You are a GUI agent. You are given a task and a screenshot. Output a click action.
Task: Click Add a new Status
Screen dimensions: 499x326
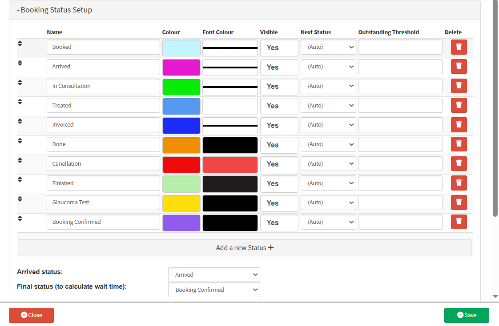(245, 248)
